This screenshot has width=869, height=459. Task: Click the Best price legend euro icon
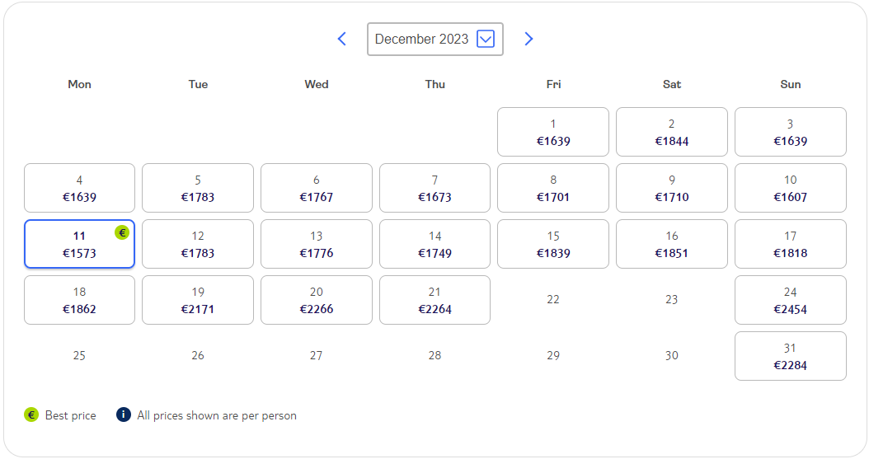pyautogui.click(x=31, y=415)
